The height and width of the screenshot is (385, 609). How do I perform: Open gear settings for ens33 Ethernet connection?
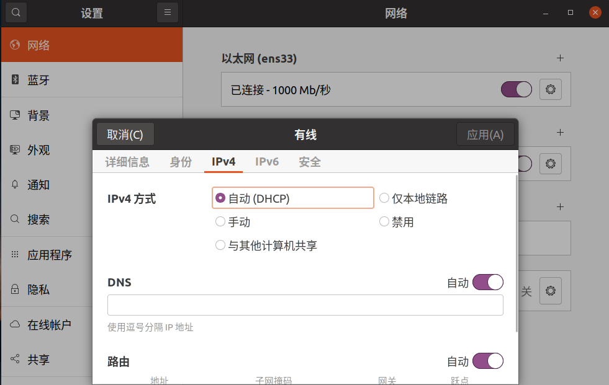coord(550,90)
